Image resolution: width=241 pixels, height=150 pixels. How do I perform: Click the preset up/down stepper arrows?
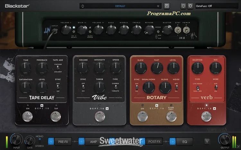[x=83, y=6]
